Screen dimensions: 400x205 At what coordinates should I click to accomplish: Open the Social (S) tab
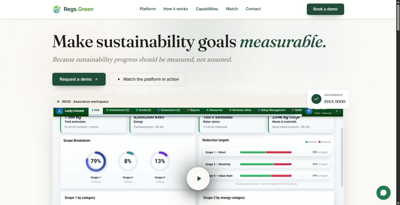pos(143,110)
